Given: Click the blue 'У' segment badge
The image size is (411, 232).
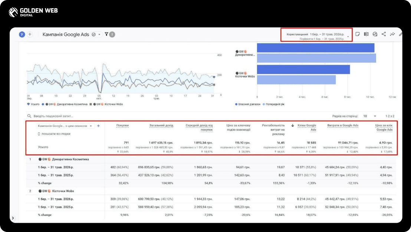Looking at the screenshot, I should [x=22, y=34].
